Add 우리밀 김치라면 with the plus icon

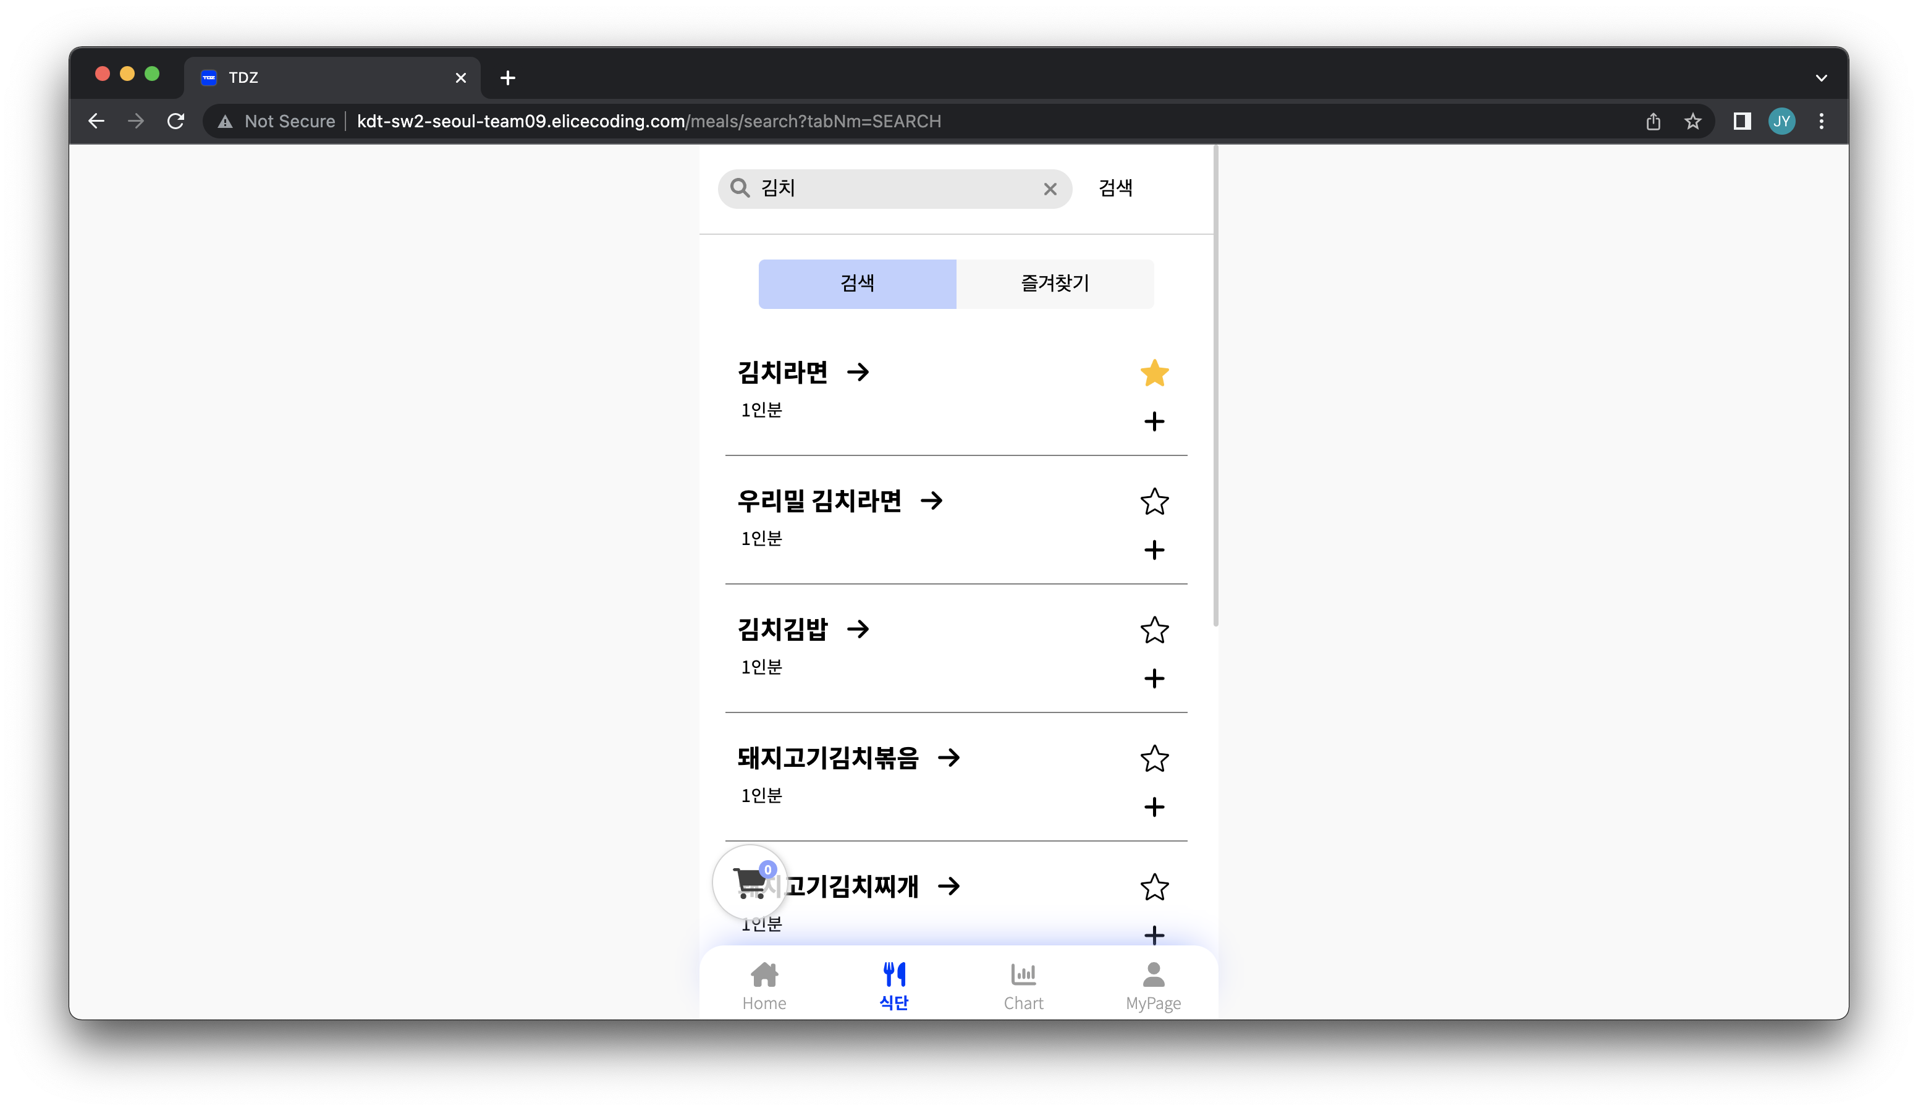(1154, 550)
